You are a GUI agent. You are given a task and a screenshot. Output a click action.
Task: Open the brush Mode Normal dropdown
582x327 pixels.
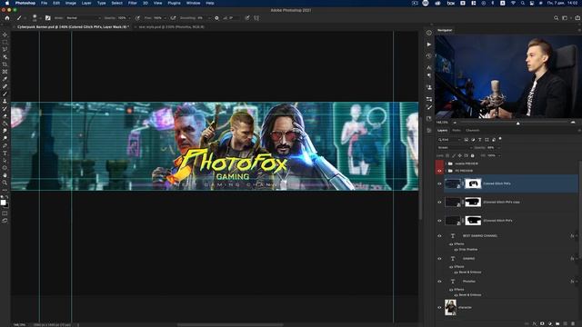tap(84, 18)
